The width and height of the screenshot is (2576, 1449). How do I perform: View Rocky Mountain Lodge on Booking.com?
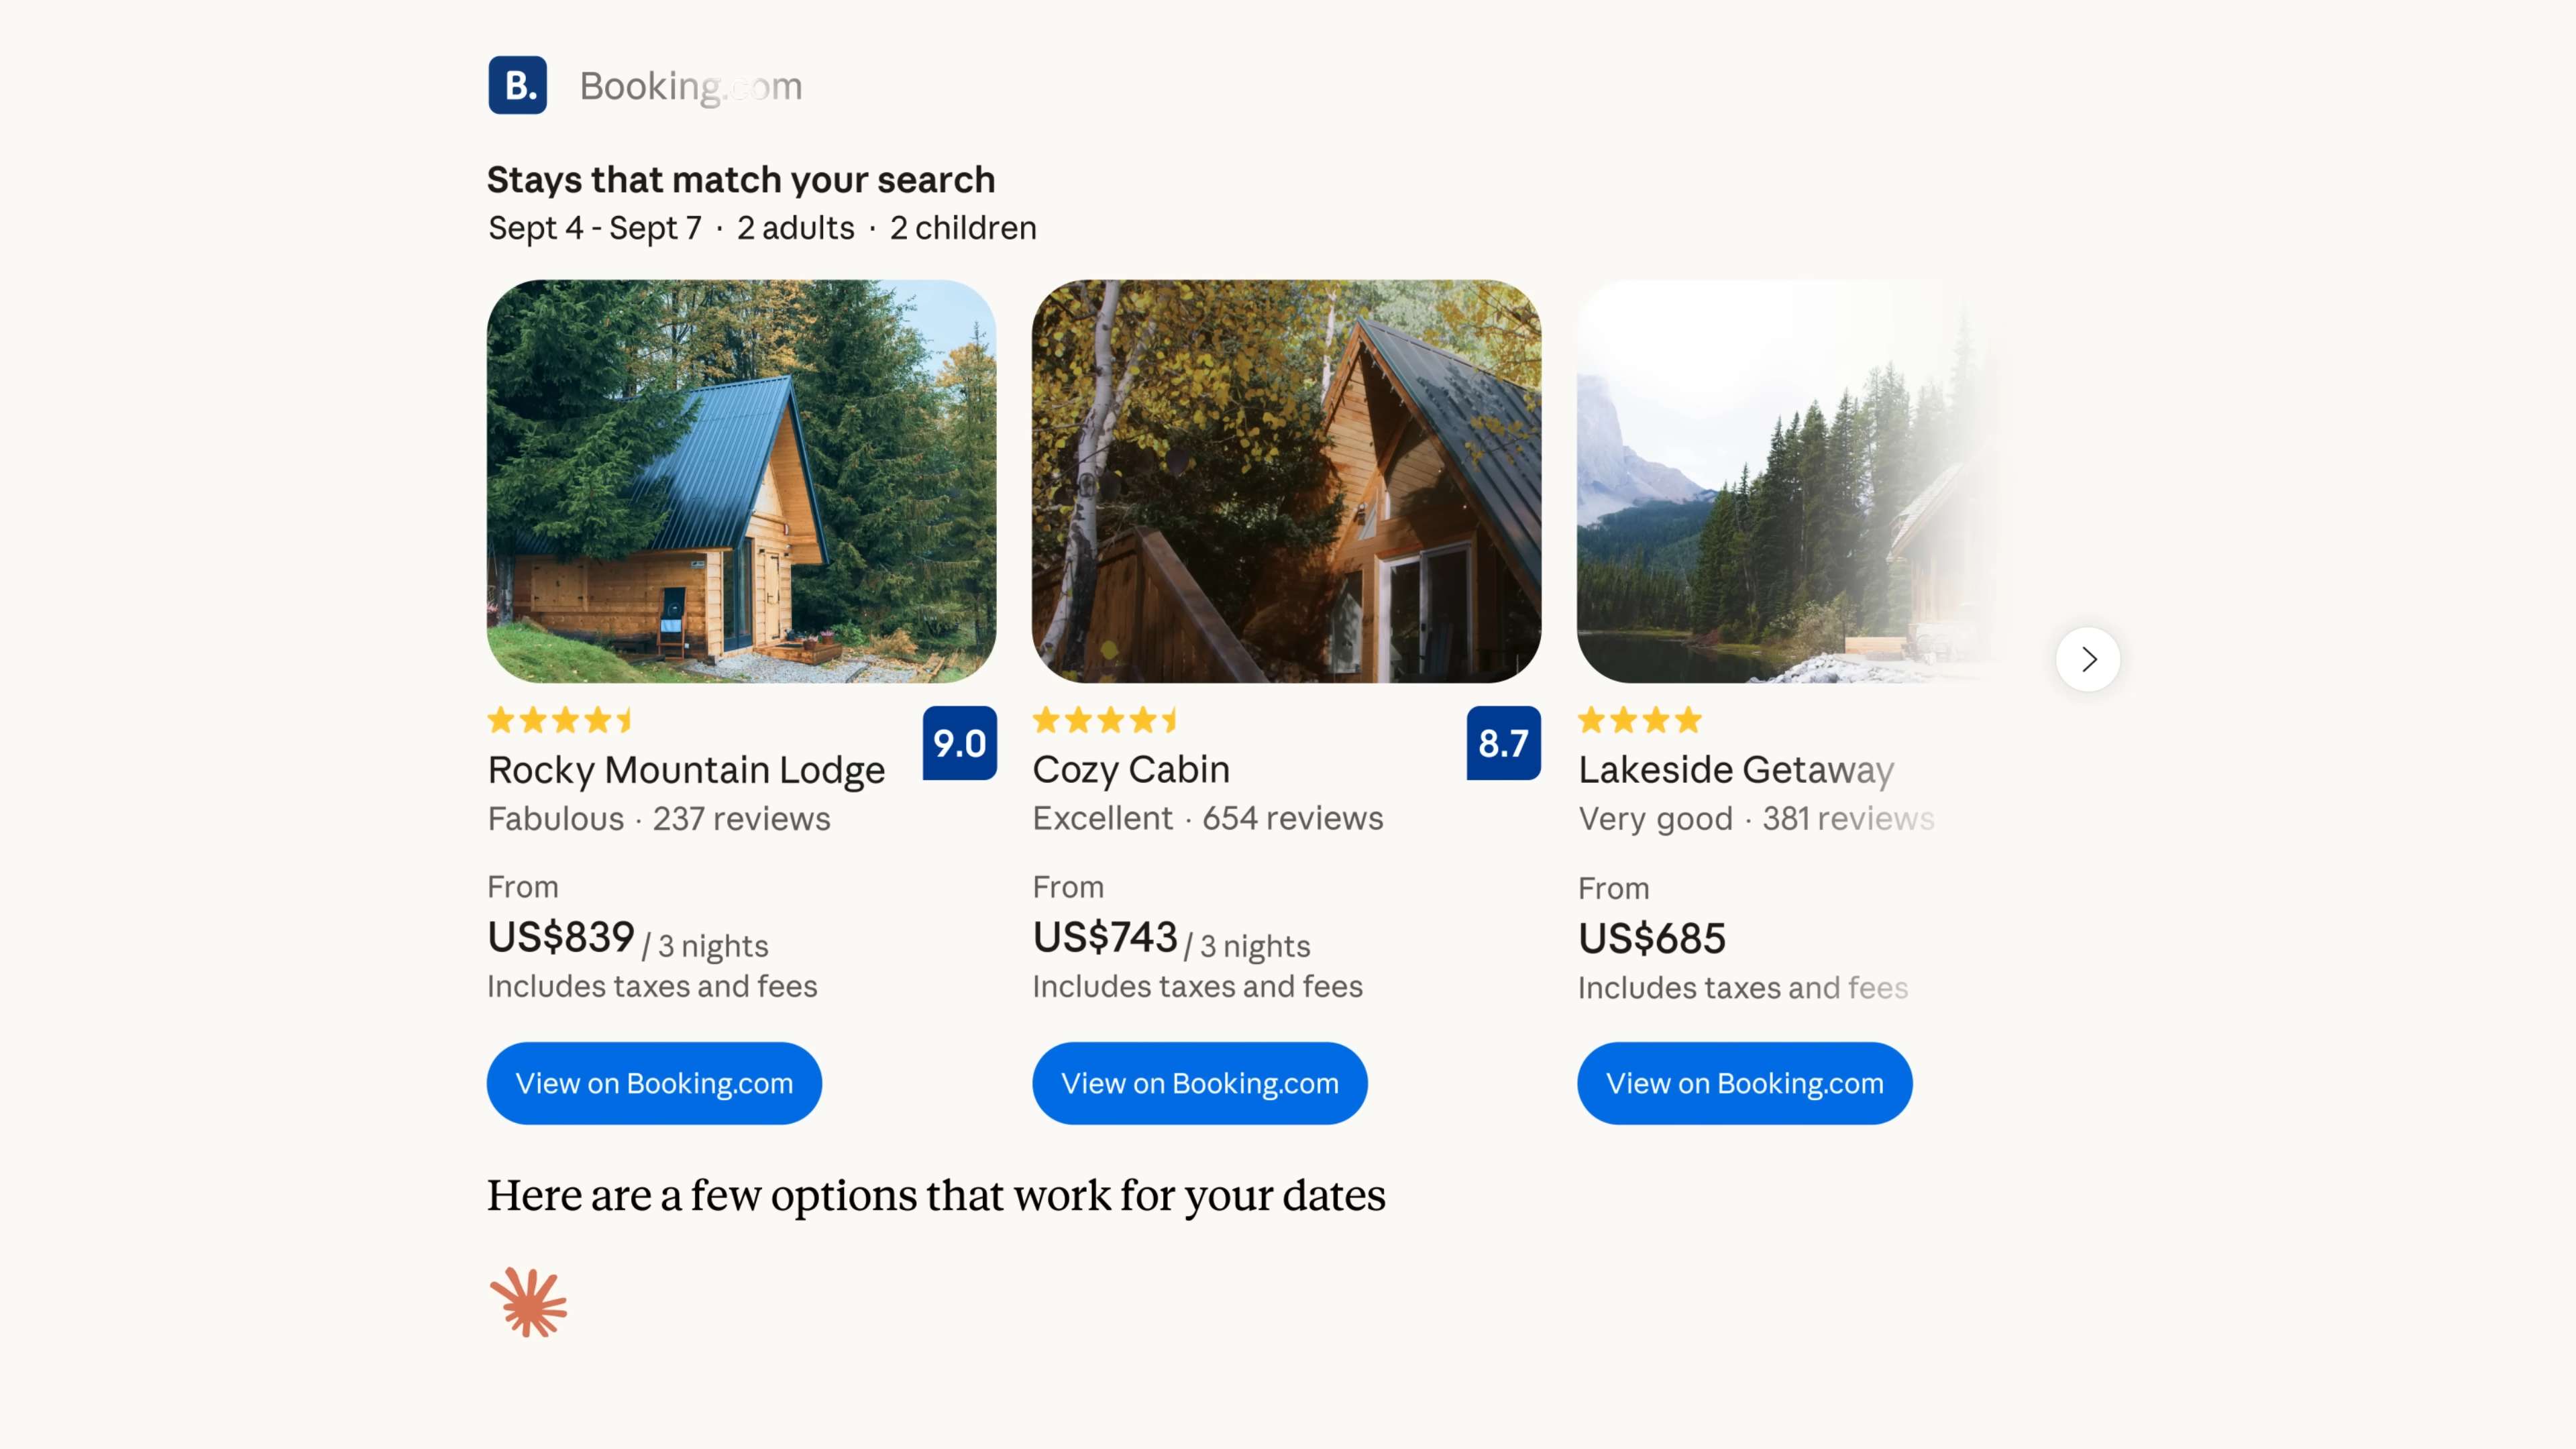point(654,1083)
